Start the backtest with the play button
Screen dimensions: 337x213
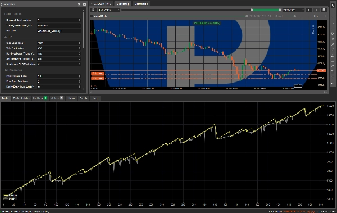309,10
